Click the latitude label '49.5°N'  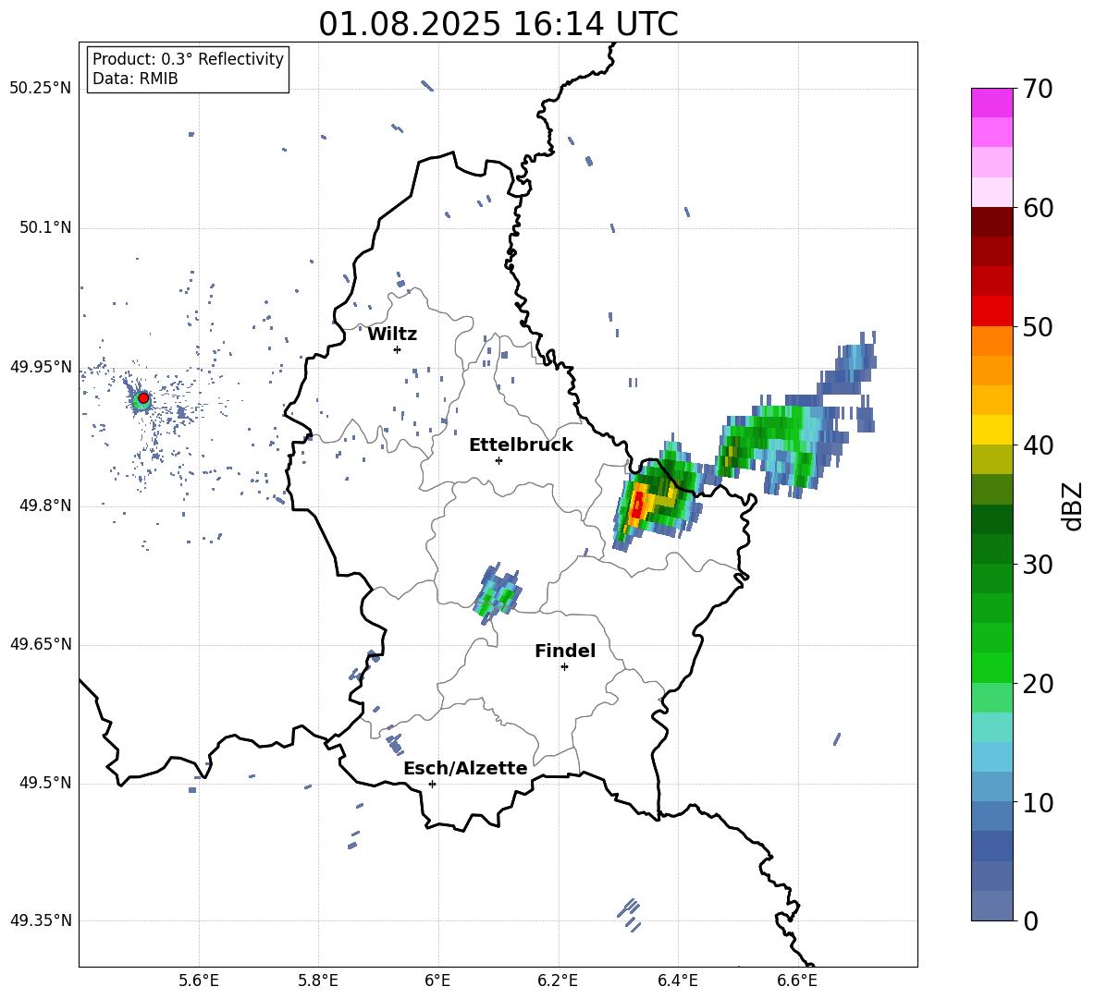(x=44, y=783)
